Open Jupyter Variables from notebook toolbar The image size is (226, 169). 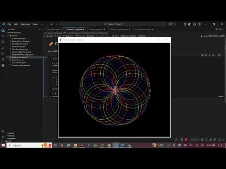click(x=129, y=36)
